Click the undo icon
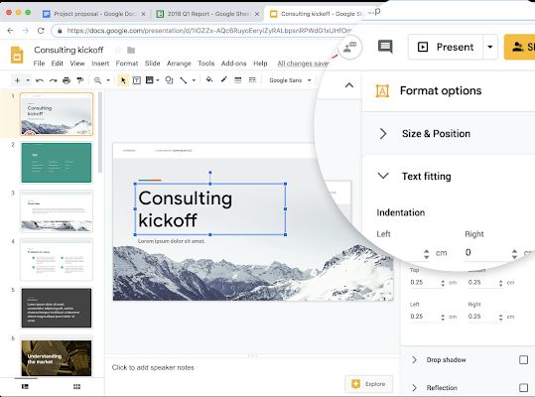The width and height of the screenshot is (535, 397). (x=40, y=80)
